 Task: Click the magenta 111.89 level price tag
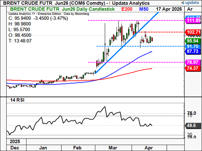coord(193,21)
